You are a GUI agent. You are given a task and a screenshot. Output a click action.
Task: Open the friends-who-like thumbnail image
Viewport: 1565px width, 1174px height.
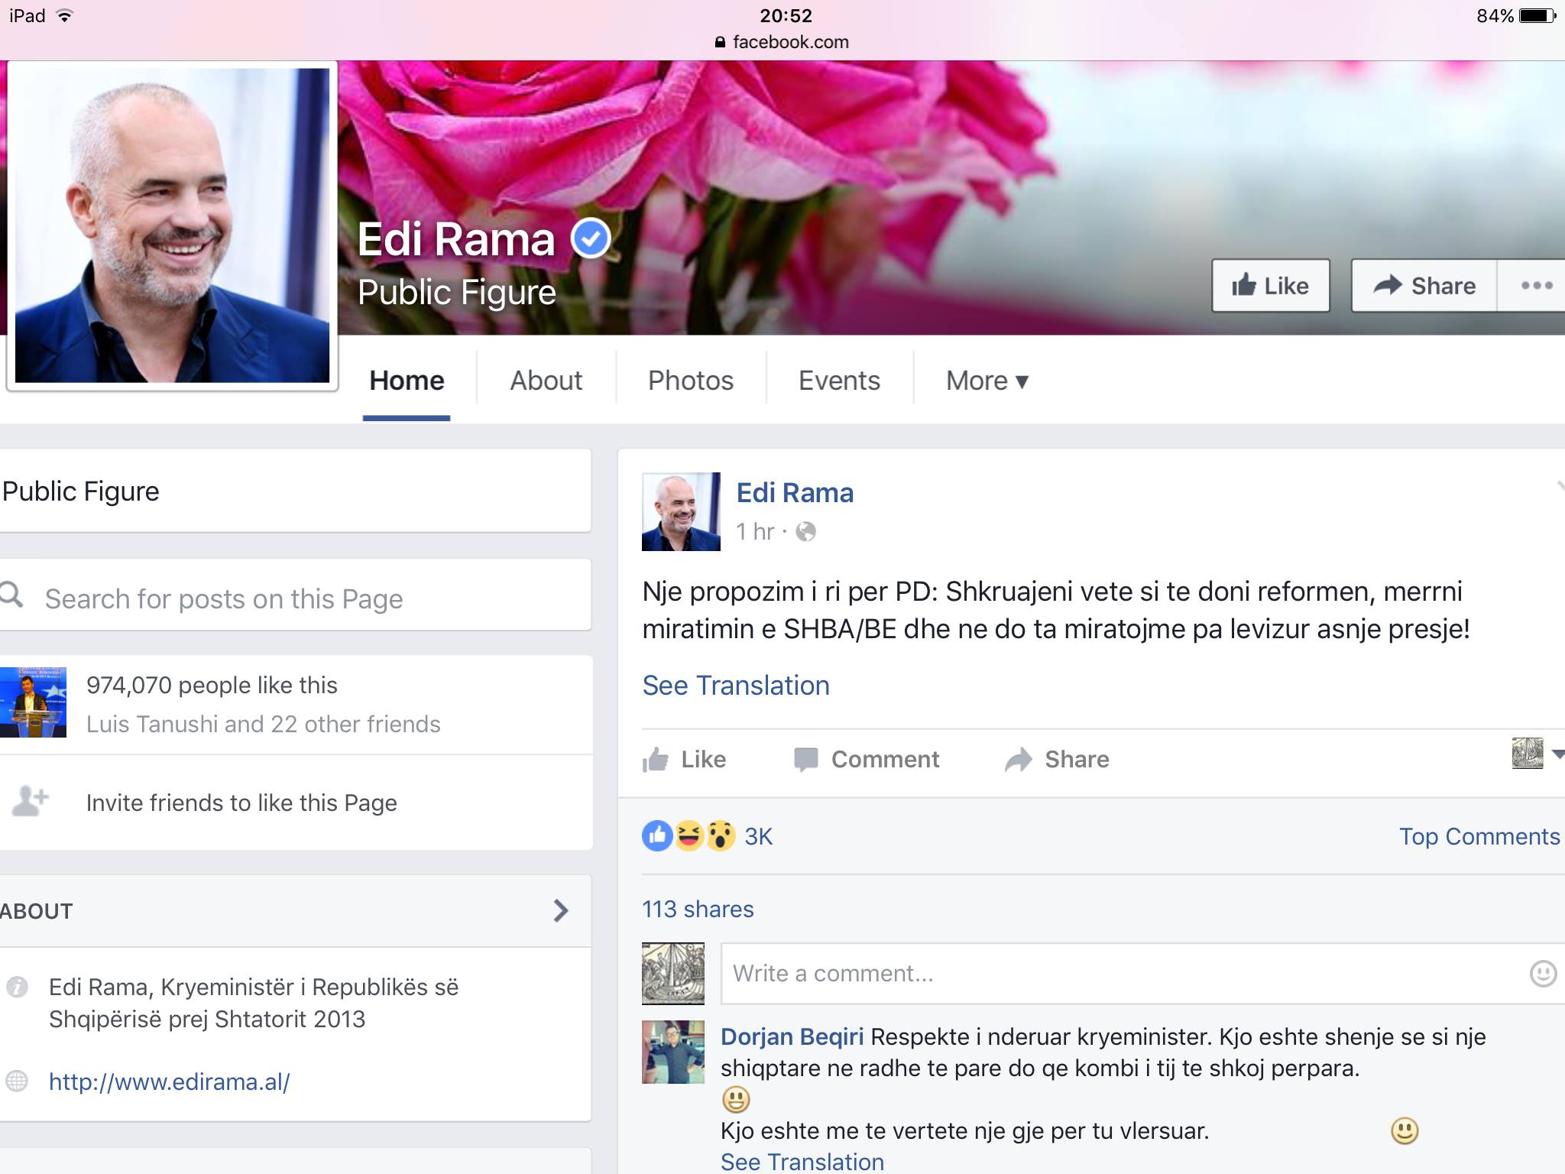click(33, 702)
